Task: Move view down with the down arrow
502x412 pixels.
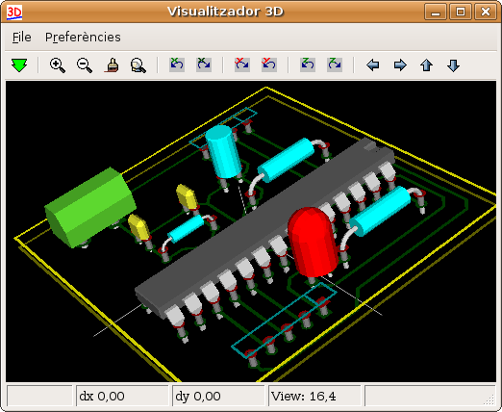Action: (x=453, y=65)
